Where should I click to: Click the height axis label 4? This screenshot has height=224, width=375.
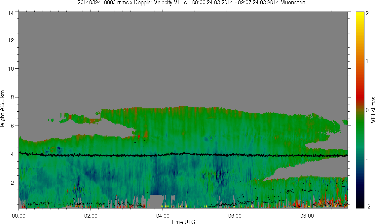coord(12,154)
